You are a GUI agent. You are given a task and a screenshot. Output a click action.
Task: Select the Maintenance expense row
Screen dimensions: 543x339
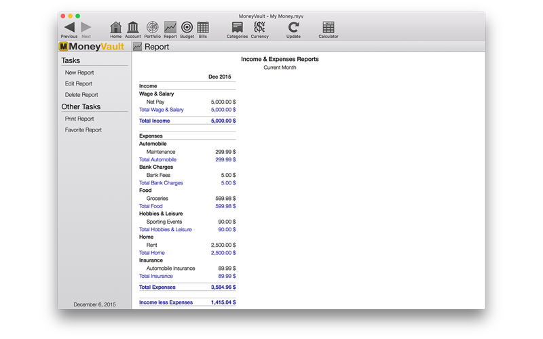187,152
